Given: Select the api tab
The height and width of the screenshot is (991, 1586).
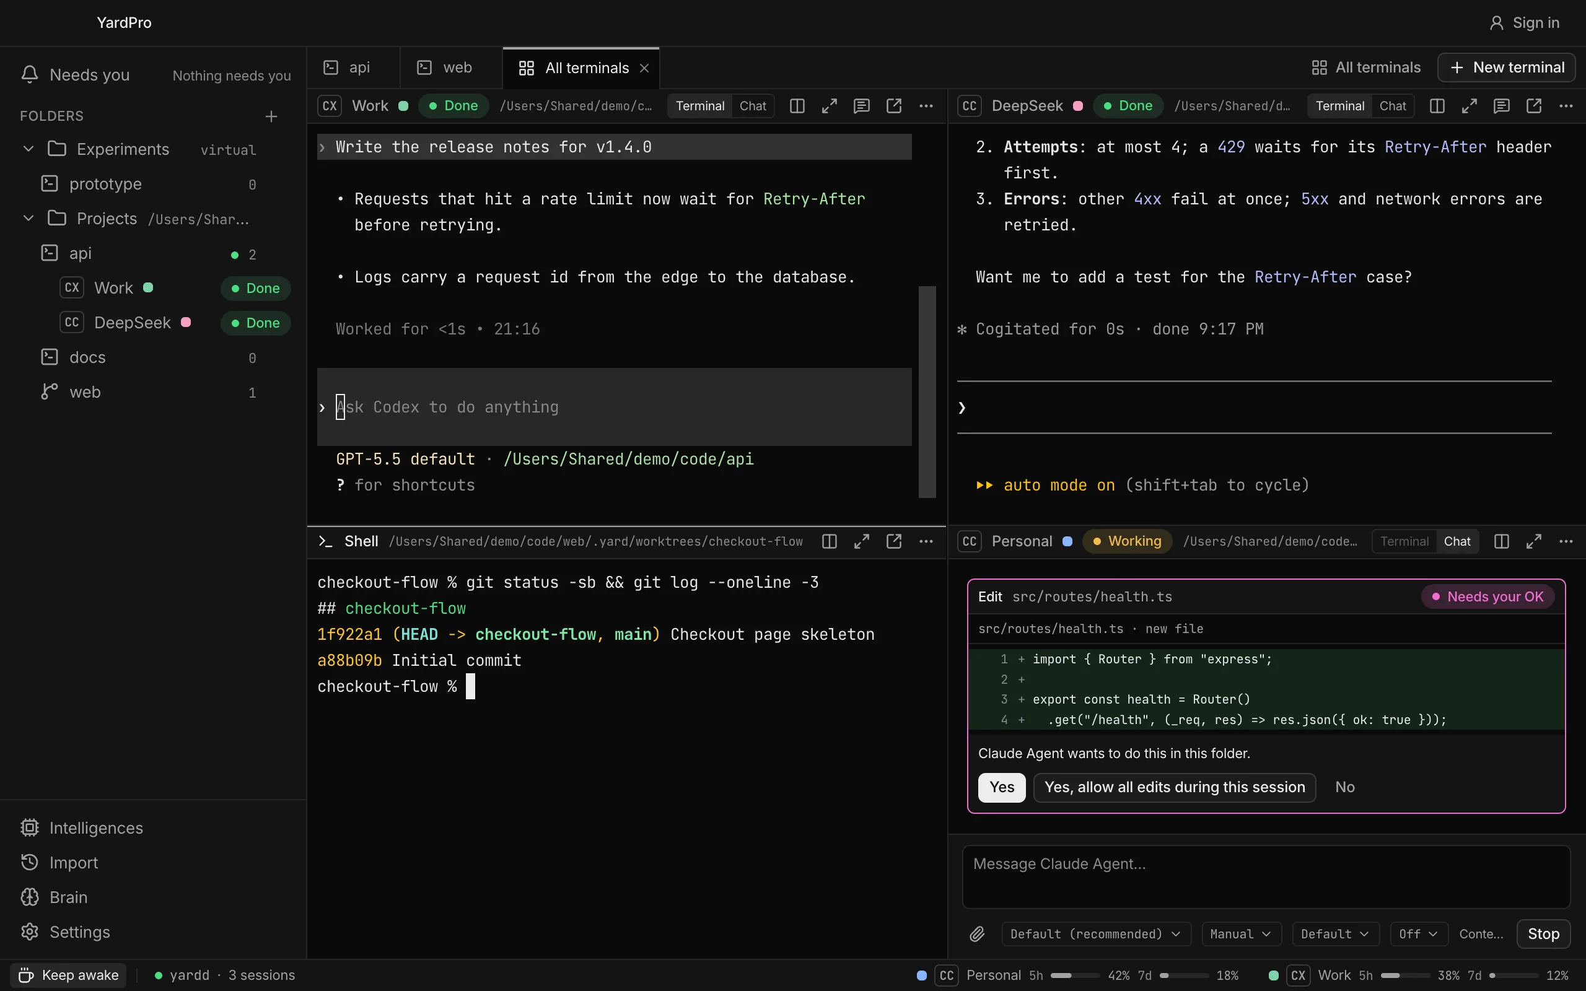Looking at the screenshot, I should [353, 68].
